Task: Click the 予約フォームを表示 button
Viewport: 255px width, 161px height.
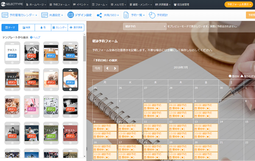Action: coord(239,4)
